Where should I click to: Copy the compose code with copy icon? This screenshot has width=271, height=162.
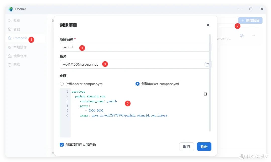click(x=206, y=94)
